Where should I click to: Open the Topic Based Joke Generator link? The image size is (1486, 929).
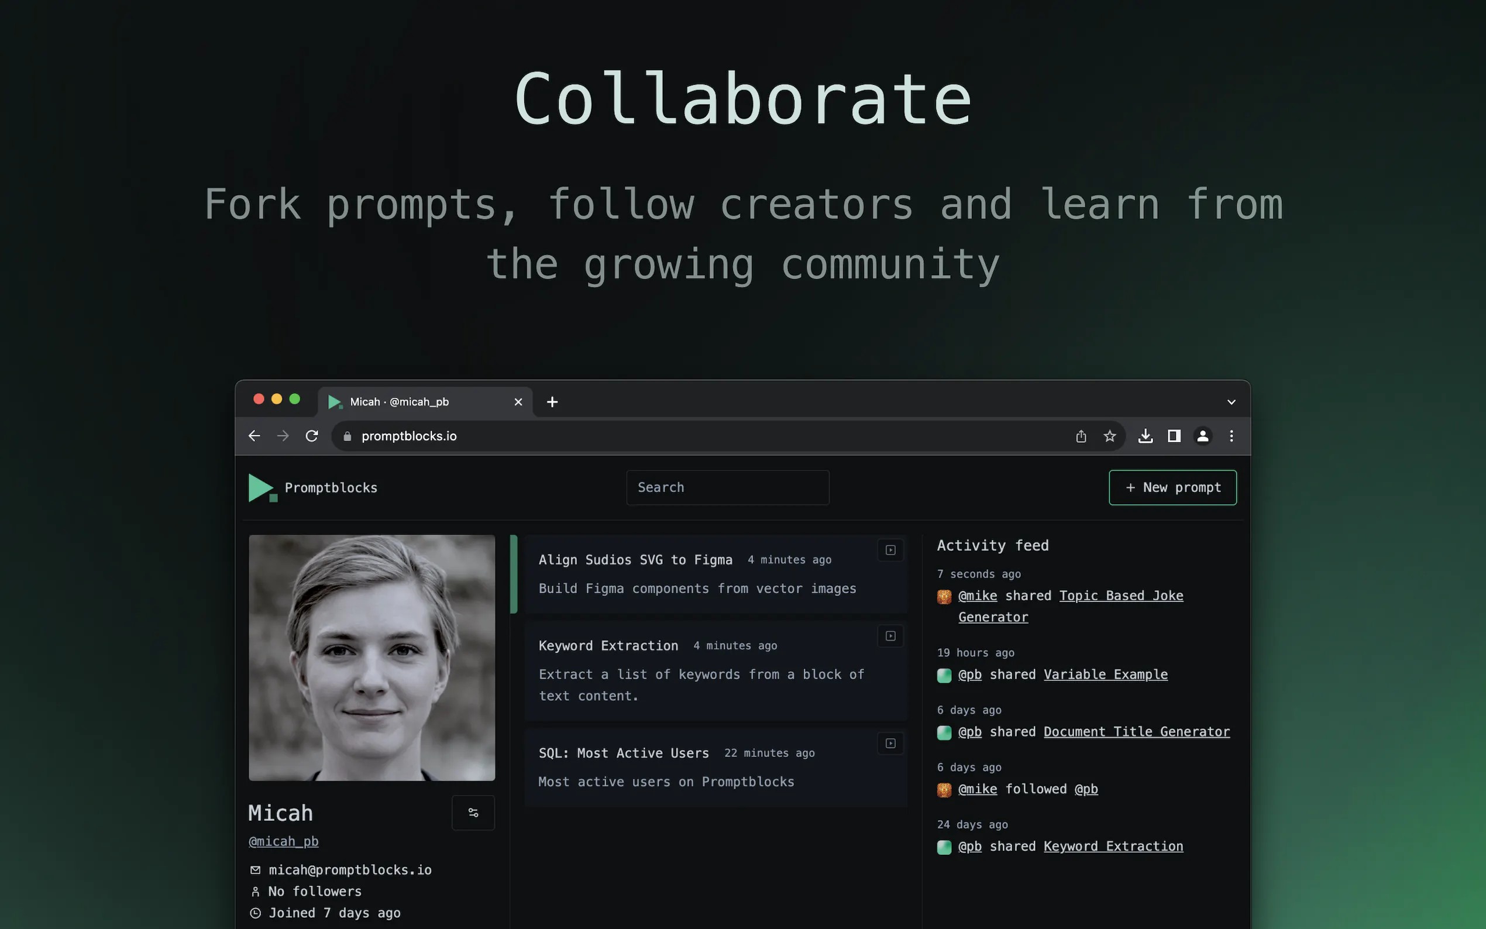click(x=1120, y=596)
